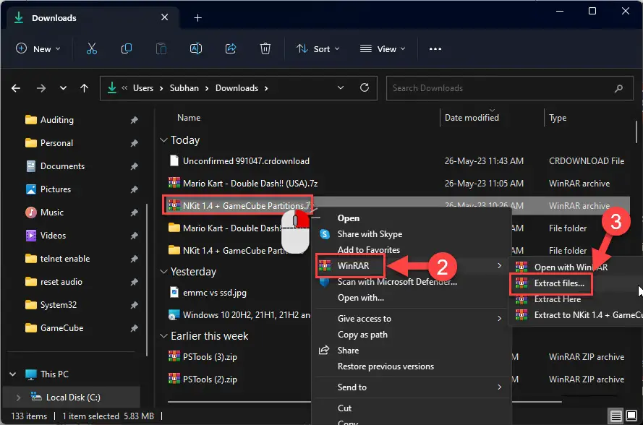Open System32 folder in sidebar
This screenshot has width=643, height=425.
click(x=59, y=305)
